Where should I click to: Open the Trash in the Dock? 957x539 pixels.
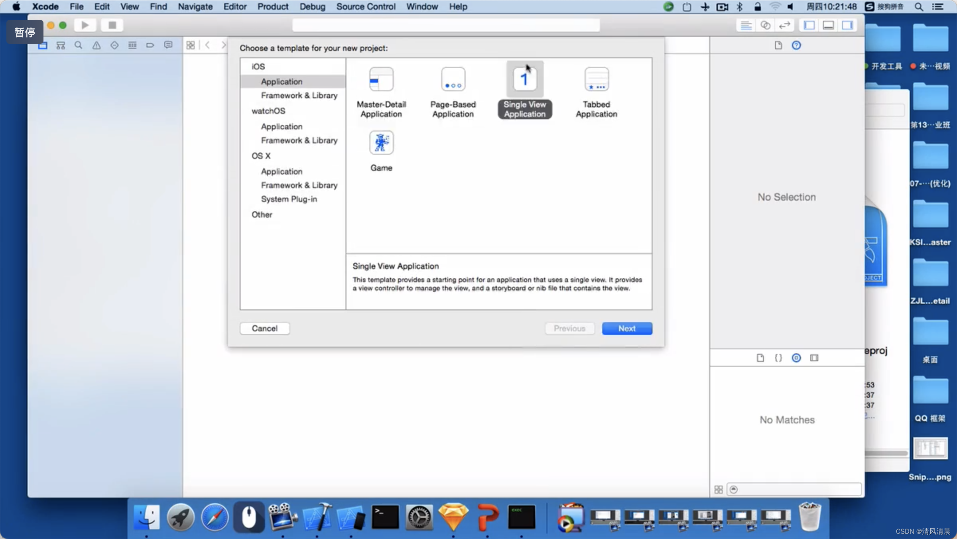click(x=810, y=517)
